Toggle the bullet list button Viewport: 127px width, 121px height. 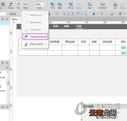click(57, 14)
